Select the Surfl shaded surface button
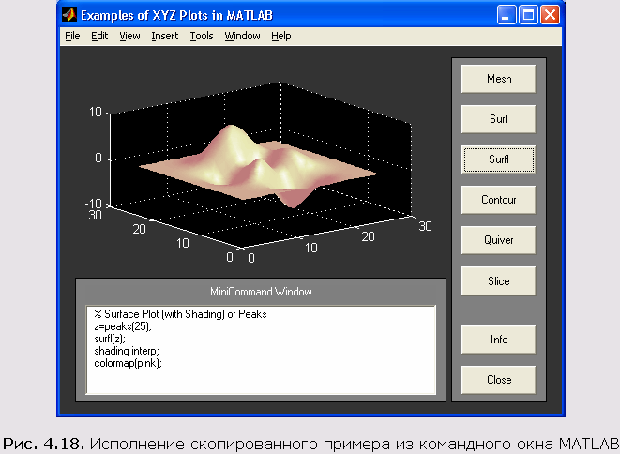The width and height of the screenshot is (620, 454). click(x=499, y=159)
